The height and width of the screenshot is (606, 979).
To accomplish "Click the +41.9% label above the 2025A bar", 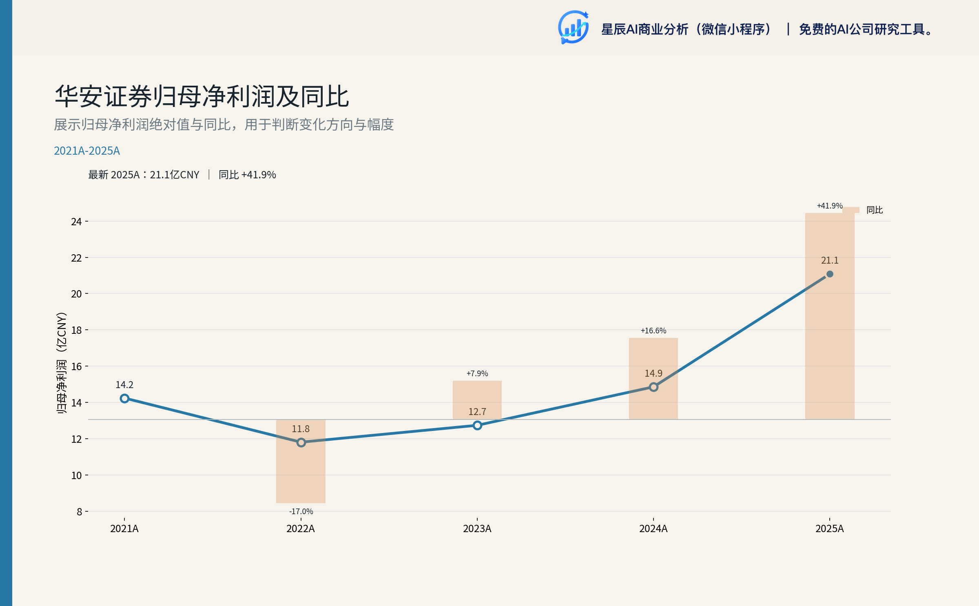I will [x=830, y=206].
